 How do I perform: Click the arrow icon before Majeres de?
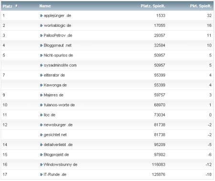(x=41, y=95)
